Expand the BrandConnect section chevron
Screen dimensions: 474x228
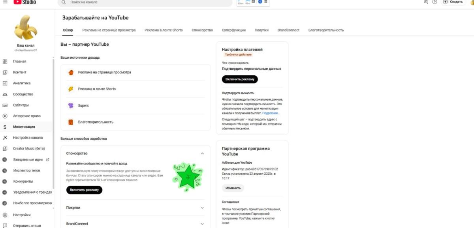(x=202, y=224)
